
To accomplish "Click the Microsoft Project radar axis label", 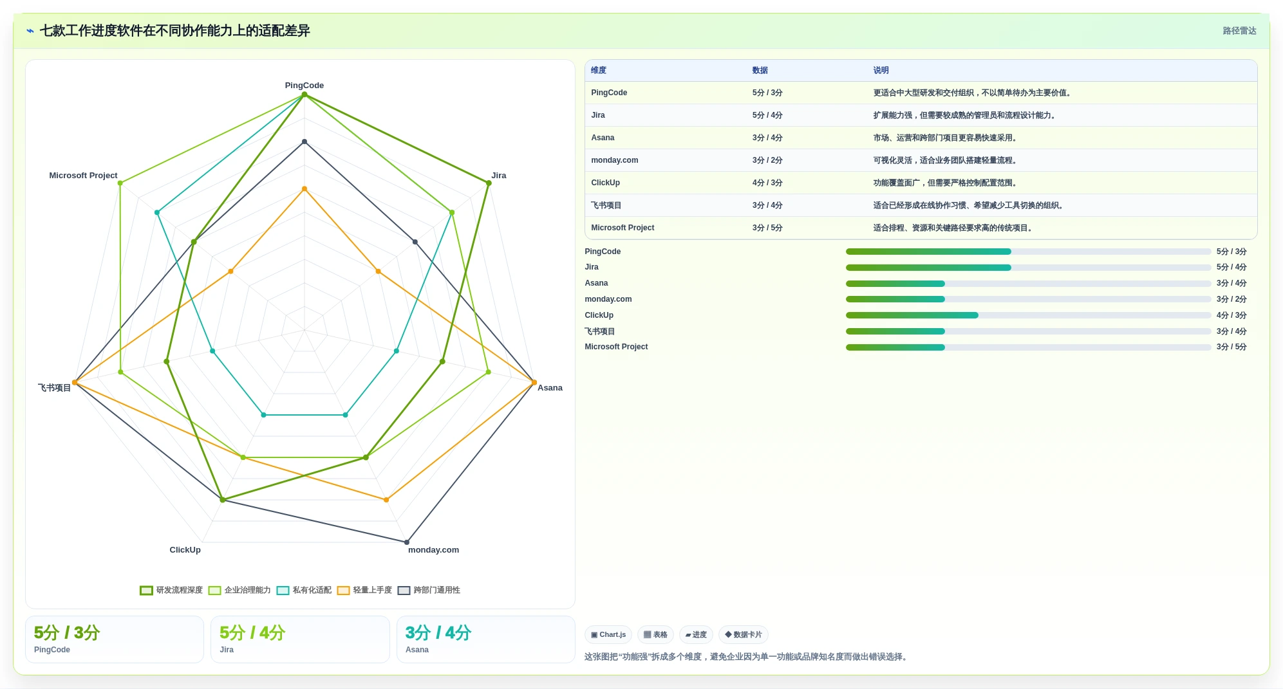I will pyautogui.click(x=83, y=176).
